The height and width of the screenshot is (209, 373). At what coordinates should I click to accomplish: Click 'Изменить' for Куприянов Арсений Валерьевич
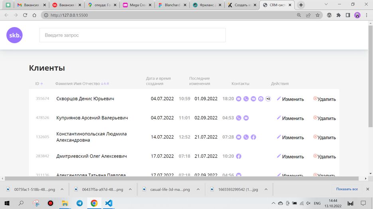(x=290, y=118)
